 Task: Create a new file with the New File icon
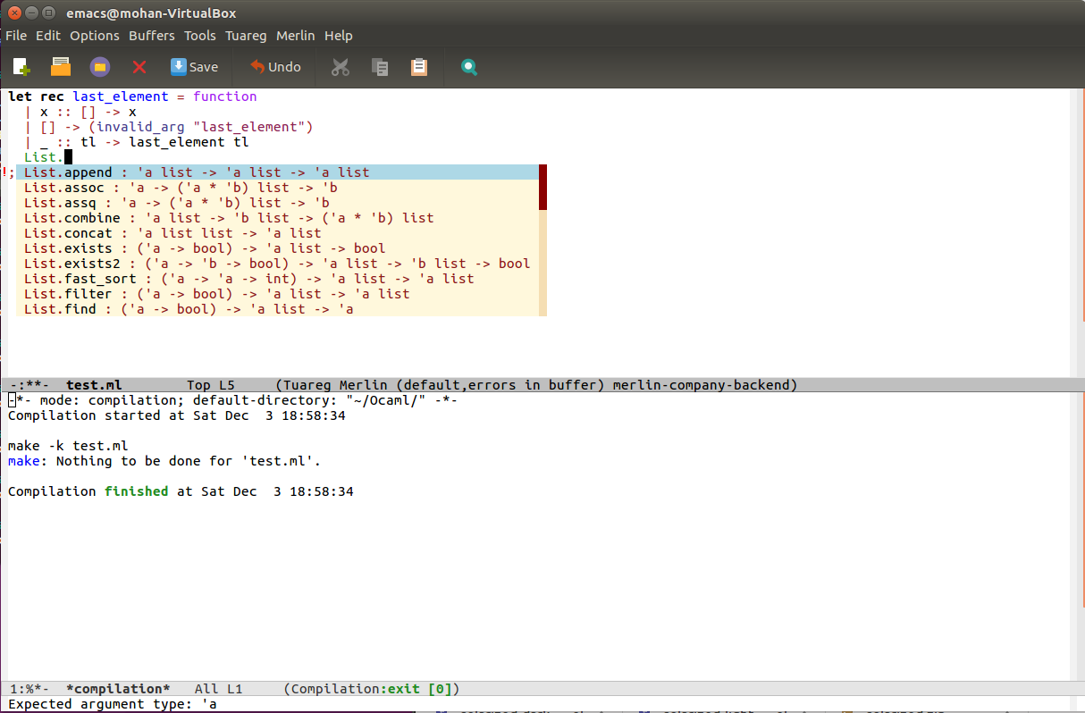click(x=21, y=66)
